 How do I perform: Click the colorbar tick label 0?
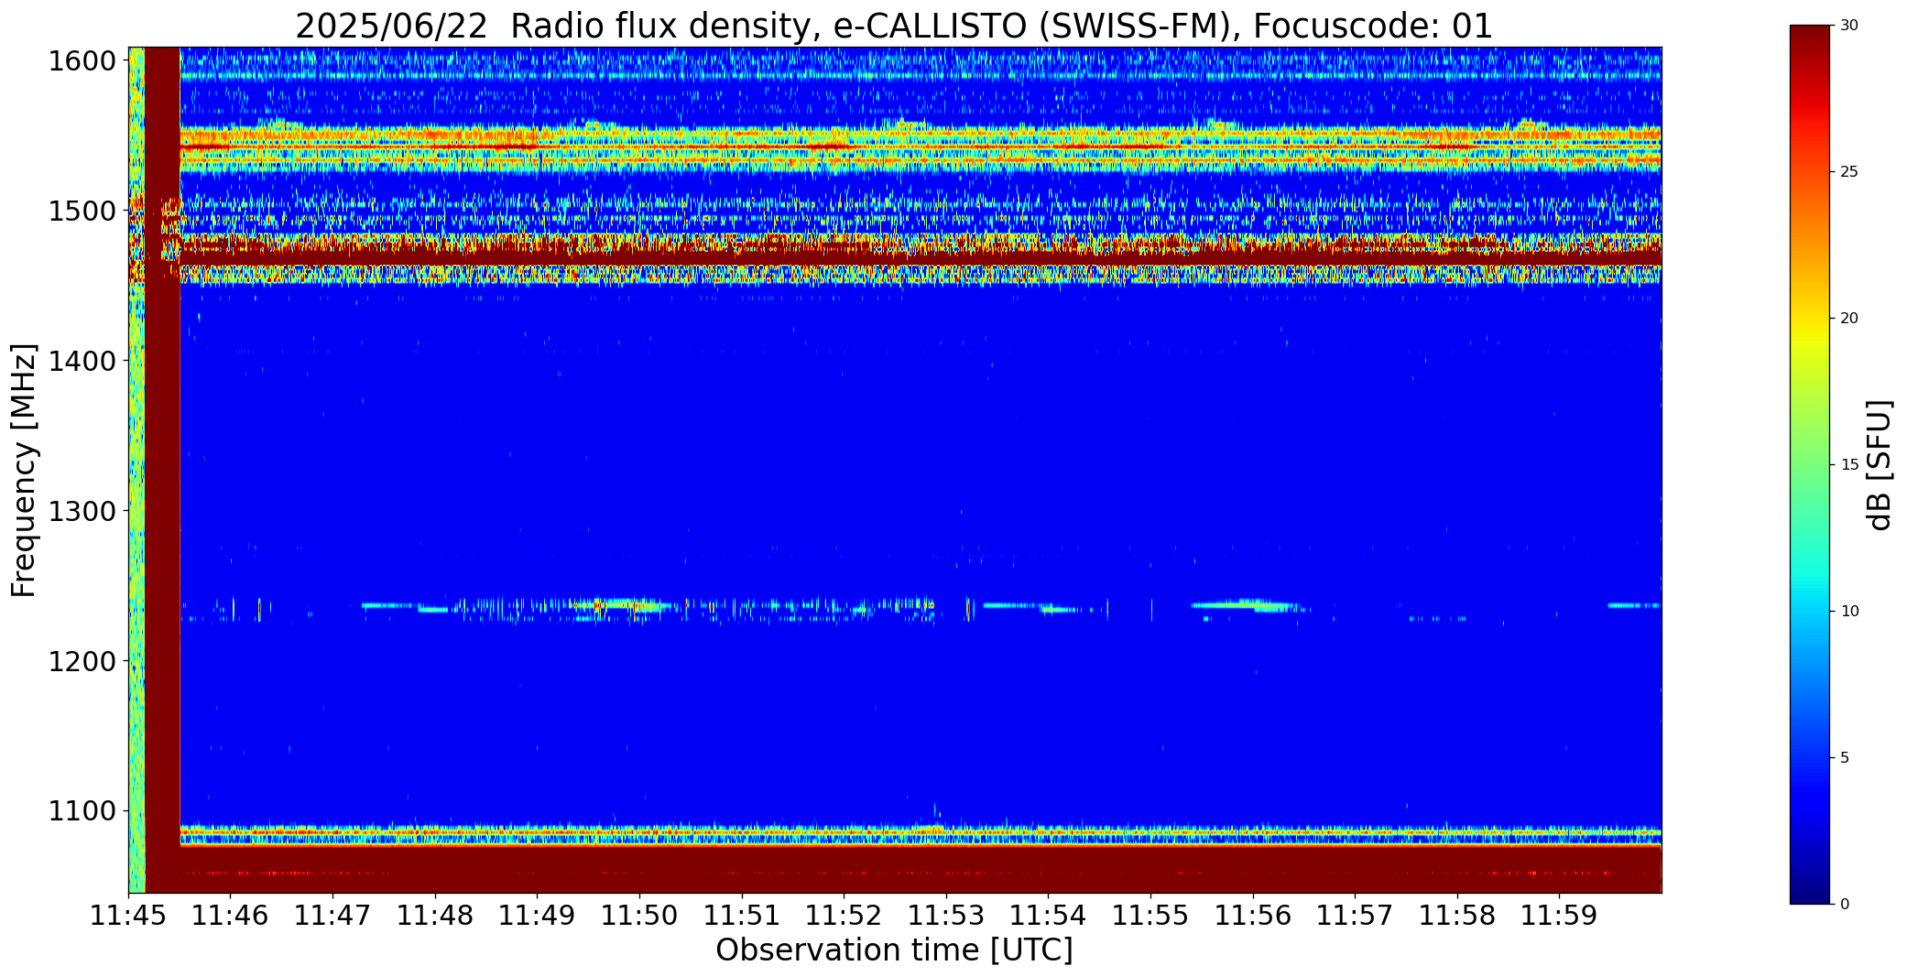[x=1845, y=905]
